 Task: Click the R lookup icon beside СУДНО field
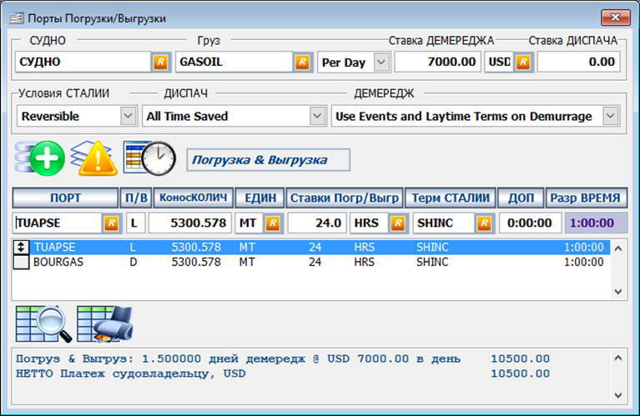160,62
